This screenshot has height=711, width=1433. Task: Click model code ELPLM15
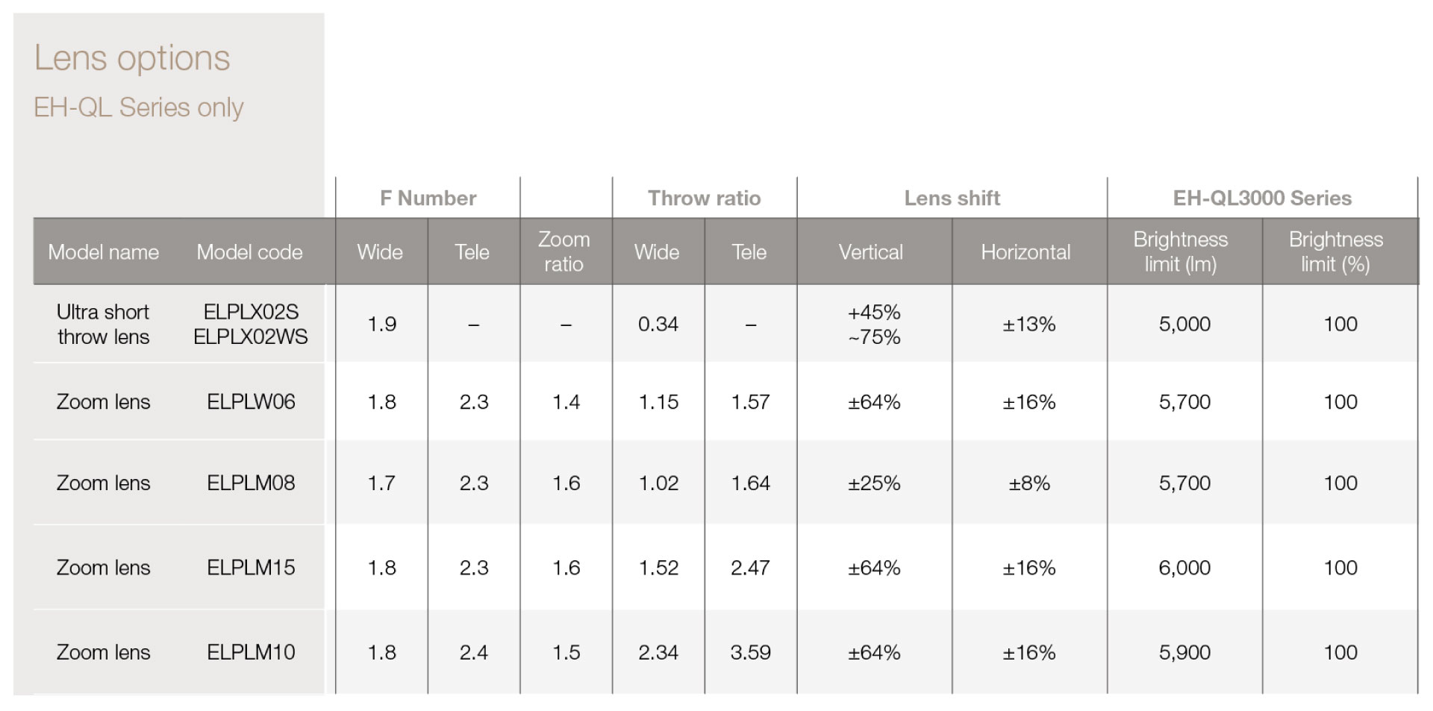pos(251,568)
